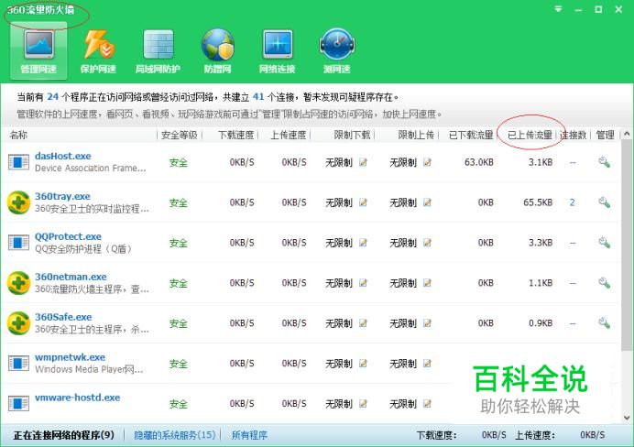Open the 360tray.exe process link
The height and width of the screenshot is (447, 634).
pos(62,196)
